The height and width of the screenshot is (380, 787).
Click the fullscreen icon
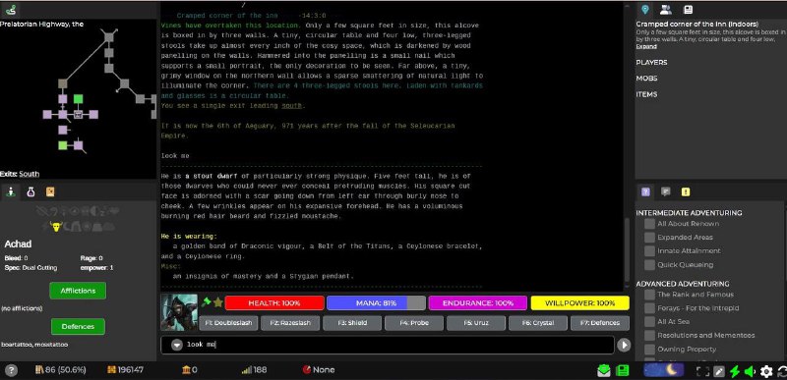tap(703, 371)
